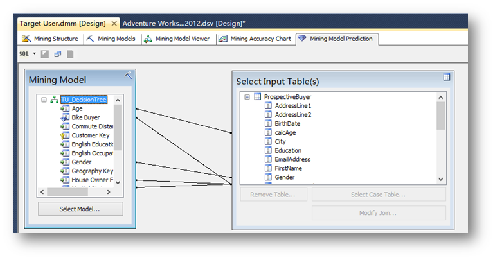Screen dimensions: 495x260
Task: Select Gender in the input table
Action: 285,177
